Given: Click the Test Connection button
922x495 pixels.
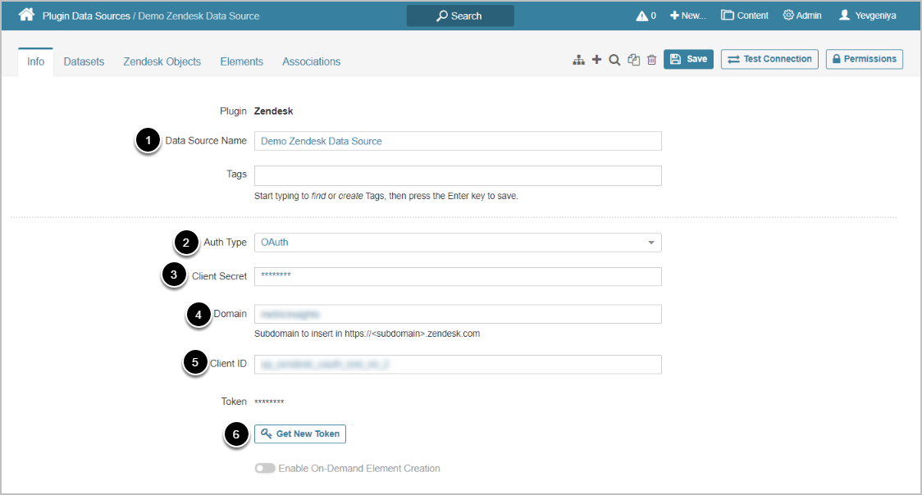Looking at the screenshot, I should (769, 59).
